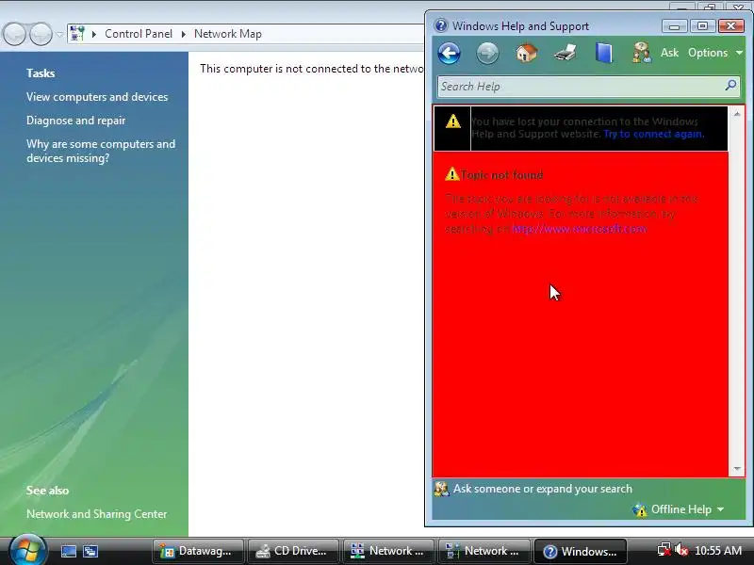Viewport: 754px width, 565px height.
Task: Switch to Datawag... taskbar button
Action: [x=198, y=551]
